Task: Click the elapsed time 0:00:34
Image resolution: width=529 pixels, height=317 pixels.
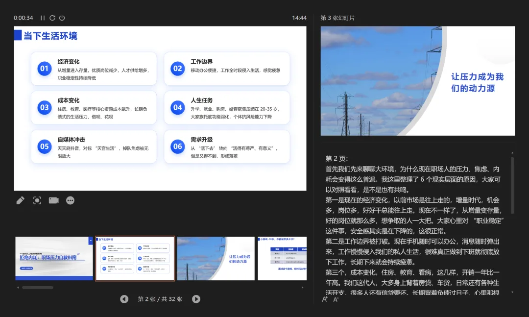Action: coord(24,18)
